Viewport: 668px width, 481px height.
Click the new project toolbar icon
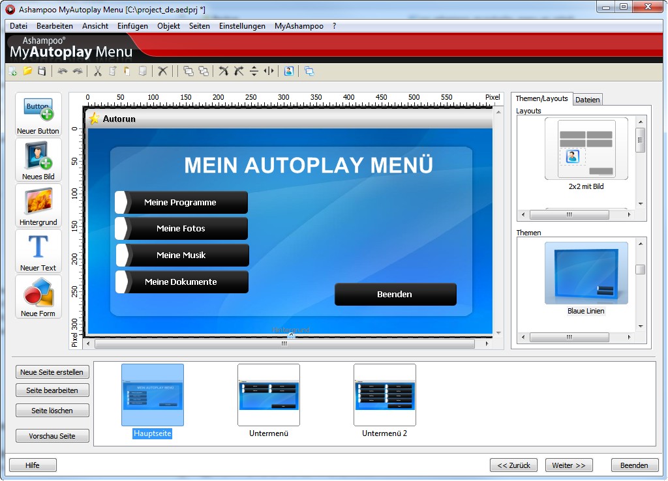[x=13, y=71]
